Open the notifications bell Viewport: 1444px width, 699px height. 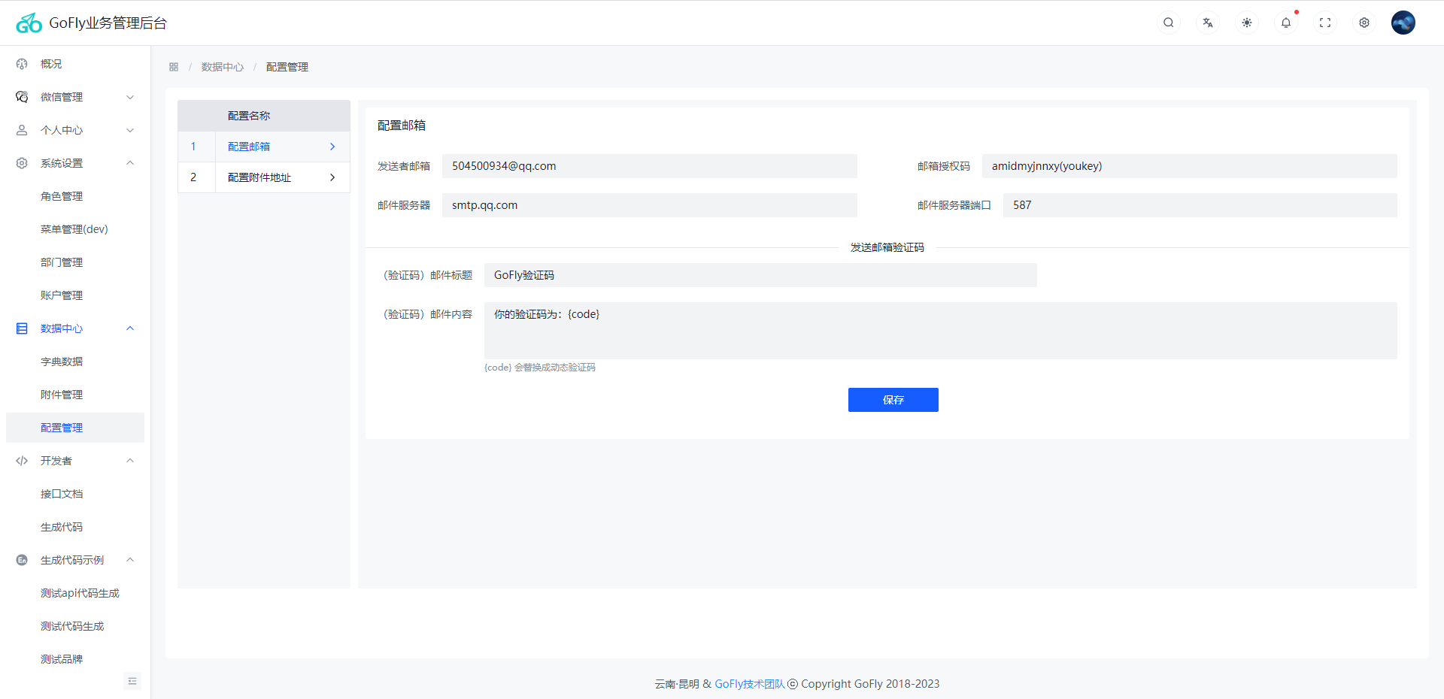[1285, 23]
